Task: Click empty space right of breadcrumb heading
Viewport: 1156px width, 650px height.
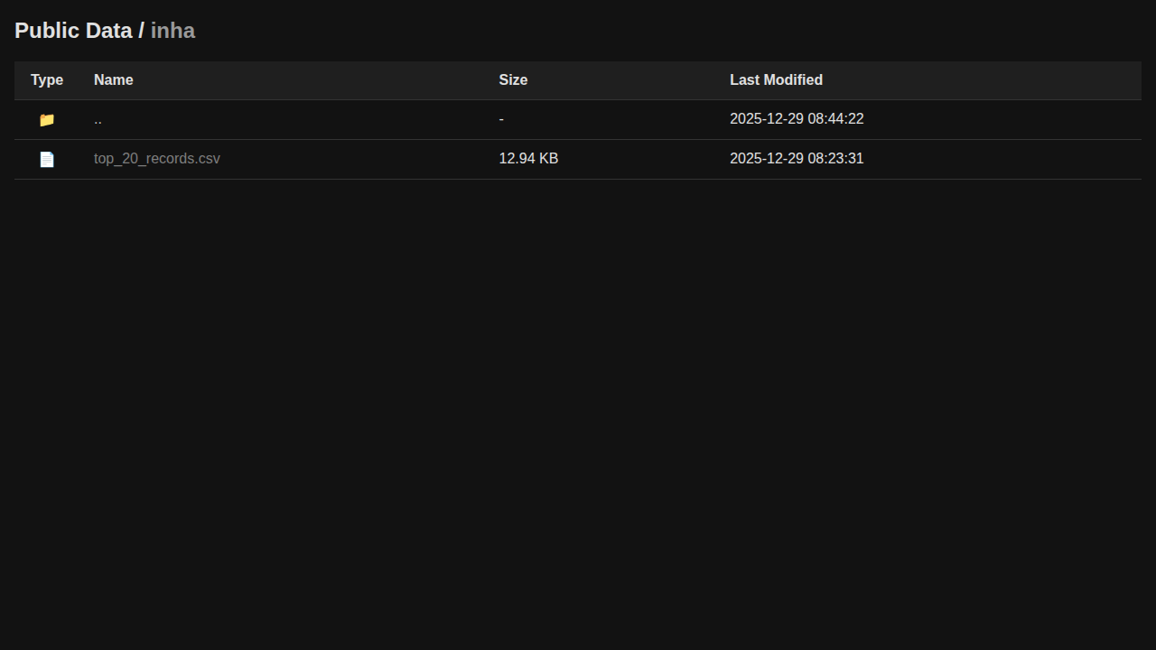Action: point(632,31)
